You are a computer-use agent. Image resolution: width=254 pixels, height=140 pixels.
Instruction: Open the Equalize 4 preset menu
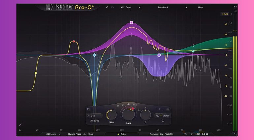point(163,7)
